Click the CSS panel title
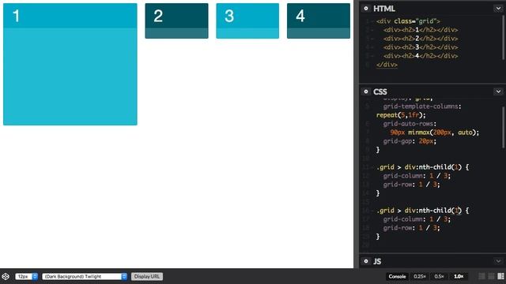Image resolution: width=506 pixels, height=284 pixels. [x=380, y=92]
